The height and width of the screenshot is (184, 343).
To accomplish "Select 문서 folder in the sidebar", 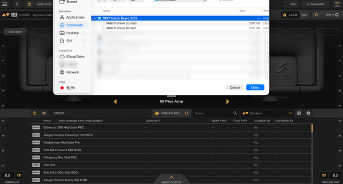I will pyautogui.click(x=73, y=41).
